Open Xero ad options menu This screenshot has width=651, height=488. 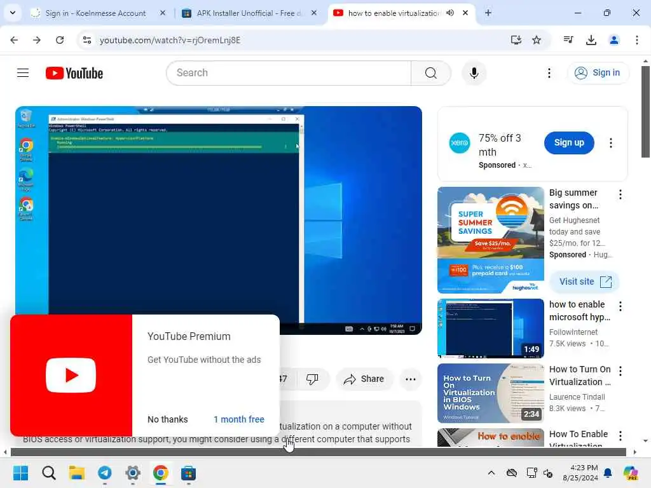click(x=610, y=143)
